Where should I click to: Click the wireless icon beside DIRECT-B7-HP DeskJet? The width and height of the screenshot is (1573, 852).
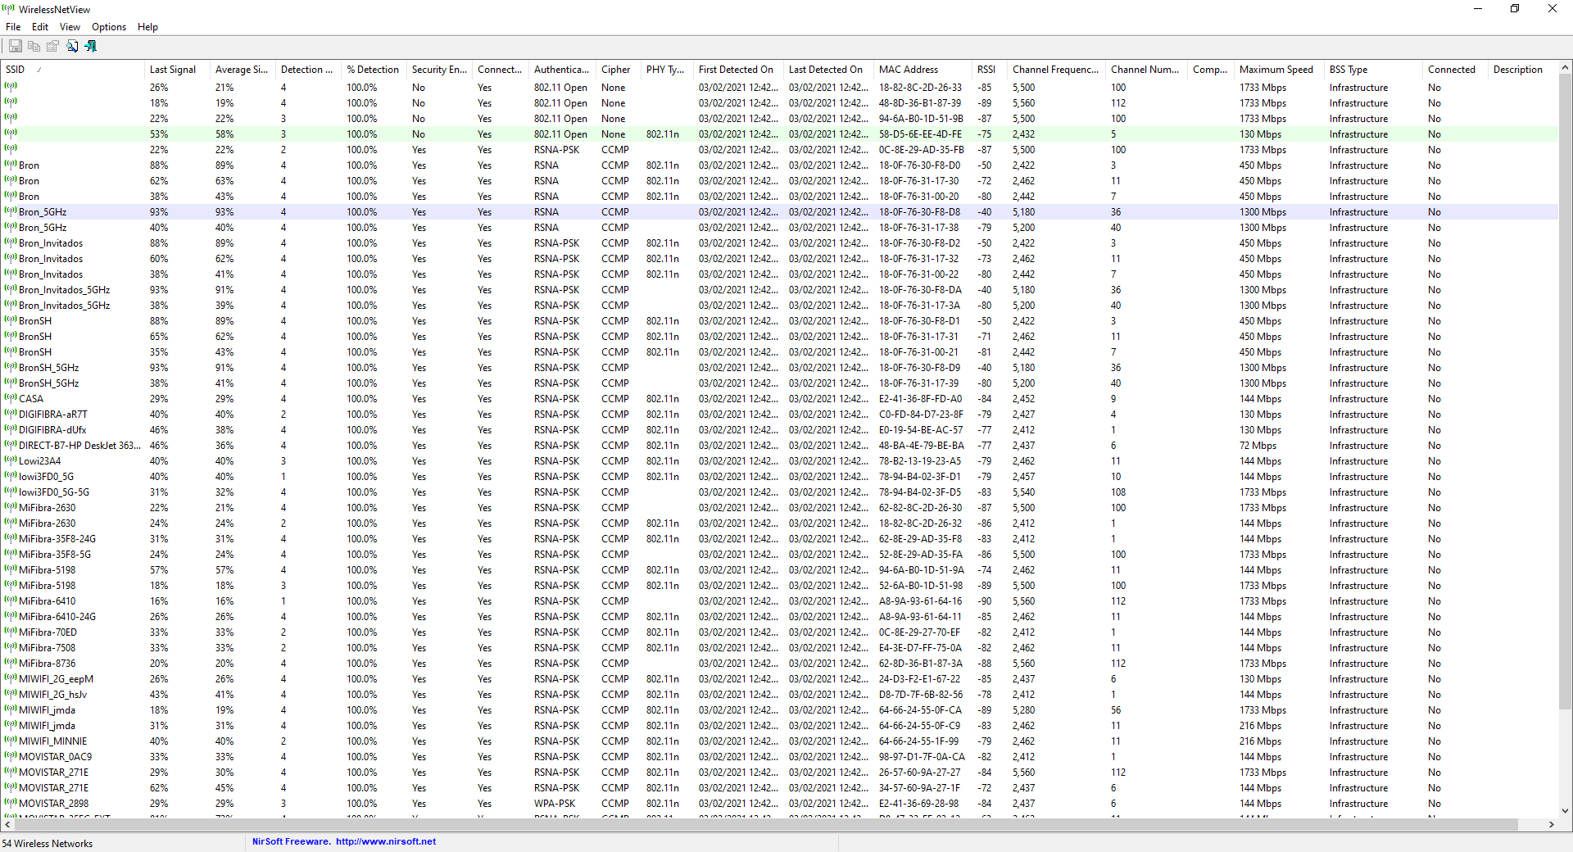tap(11, 446)
